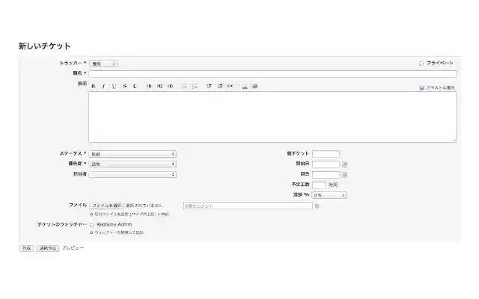Open the progress percent dropdown

click(x=329, y=195)
